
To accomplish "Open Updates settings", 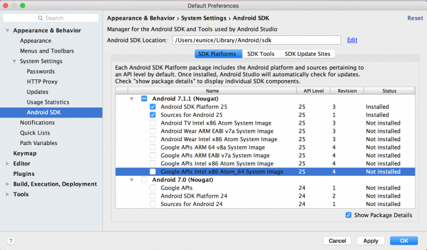I will 37,92.
